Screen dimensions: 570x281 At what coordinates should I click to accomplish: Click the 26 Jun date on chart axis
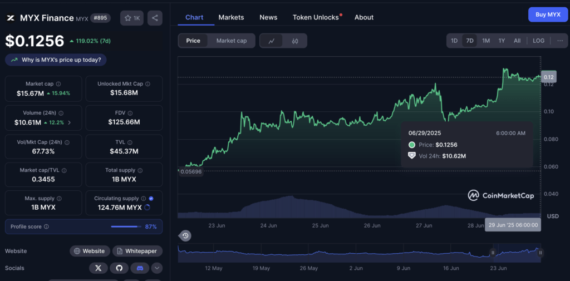point(372,225)
